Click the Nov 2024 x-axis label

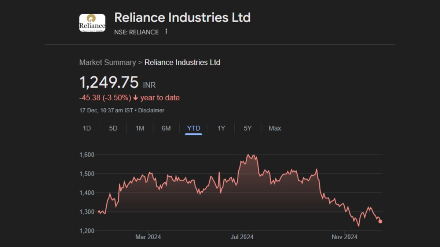click(x=344, y=237)
